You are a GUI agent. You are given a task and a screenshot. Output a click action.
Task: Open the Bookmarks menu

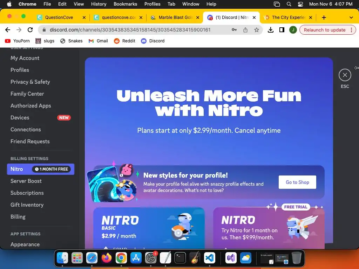(x=125, y=4)
